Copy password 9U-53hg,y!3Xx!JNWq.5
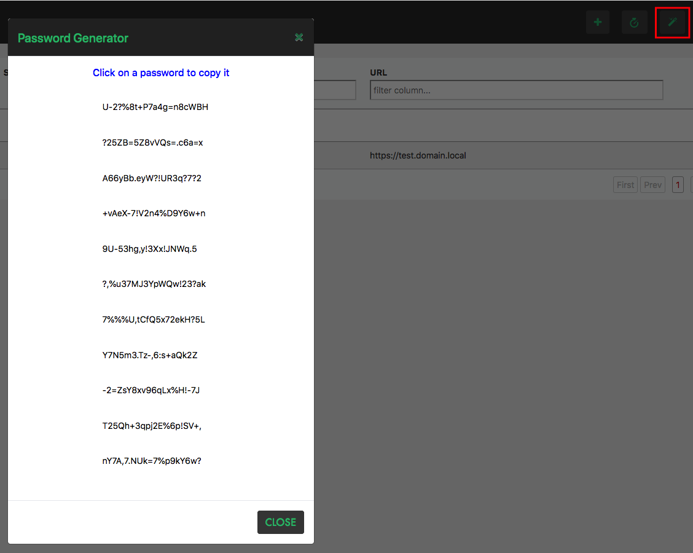Image resolution: width=693 pixels, height=553 pixels. tap(149, 249)
